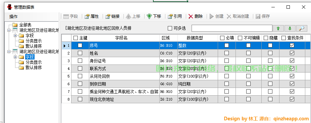This screenshot has width=311, height=123.
Task: Select the 身份证号 field name cell
Action: pyautogui.click(x=124, y=61)
